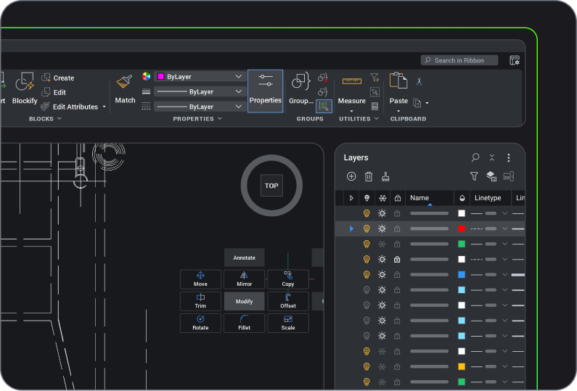The height and width of the screenshot is (391, 577).
Task: Click the Edit Attributes icon
Action: point(45,107)
